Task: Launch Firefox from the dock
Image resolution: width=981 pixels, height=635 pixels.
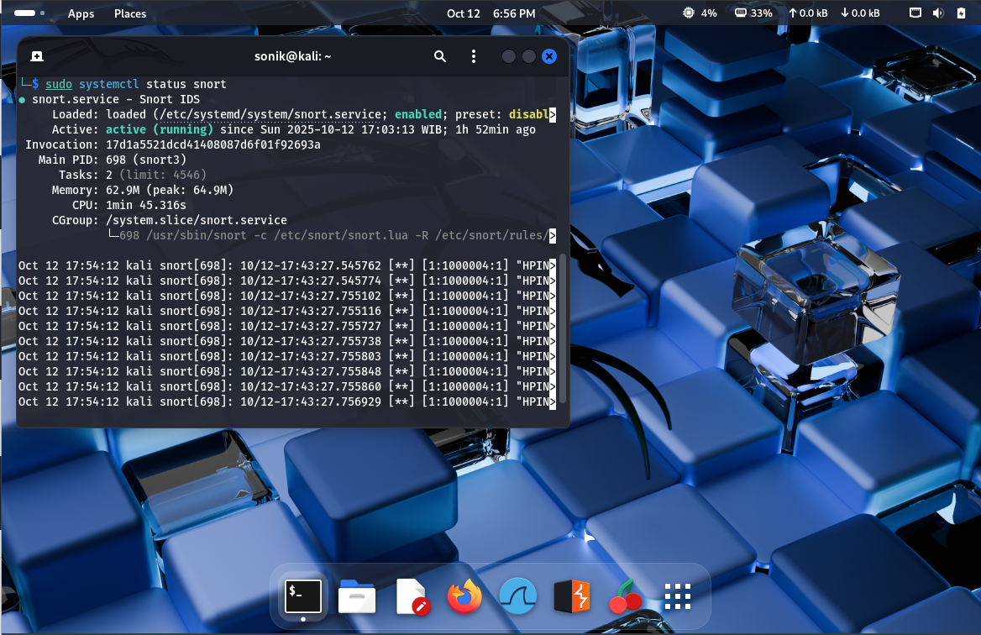Action: [x=464, y=596]
